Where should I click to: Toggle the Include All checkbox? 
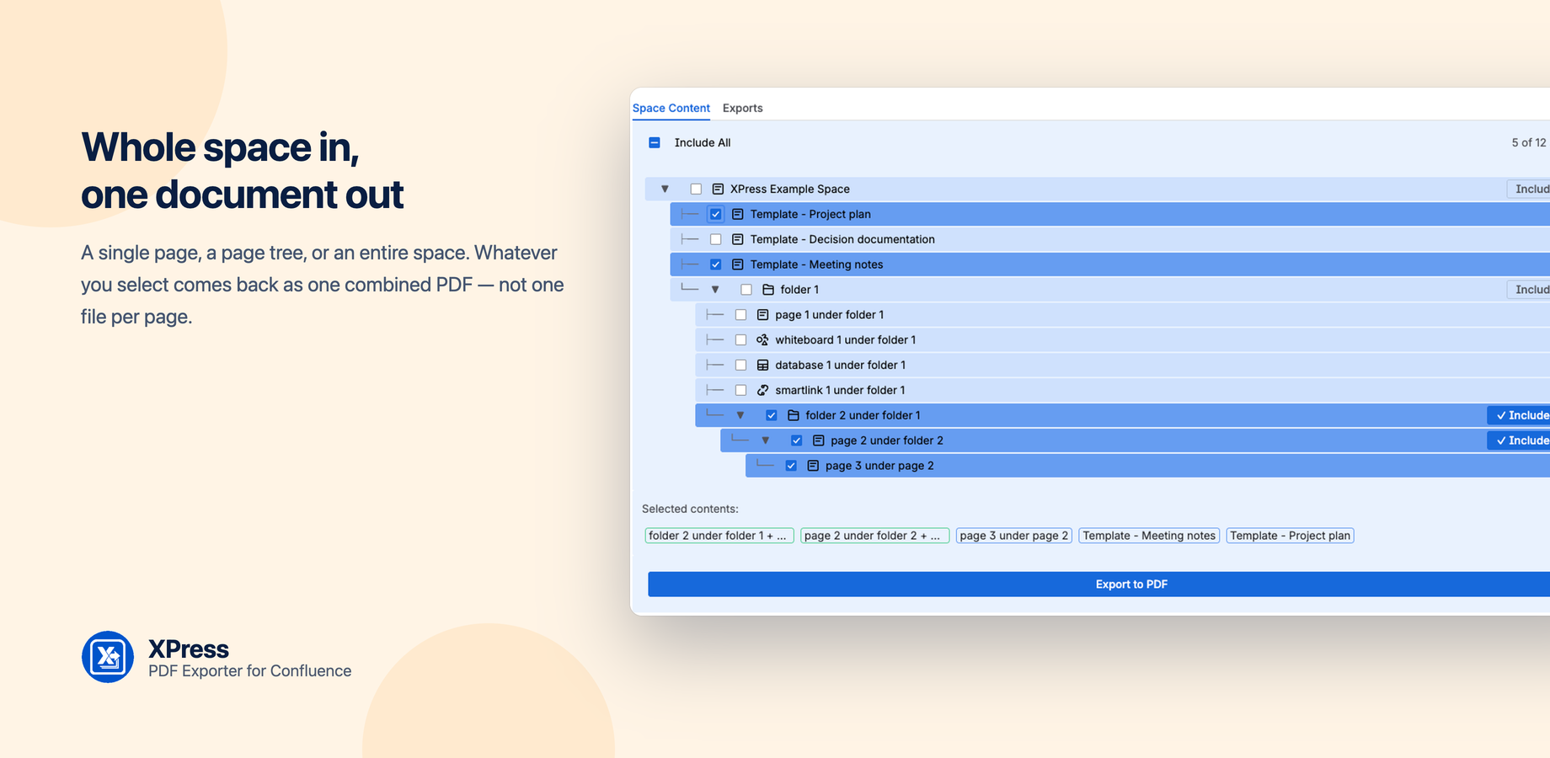tap(655, 142)
